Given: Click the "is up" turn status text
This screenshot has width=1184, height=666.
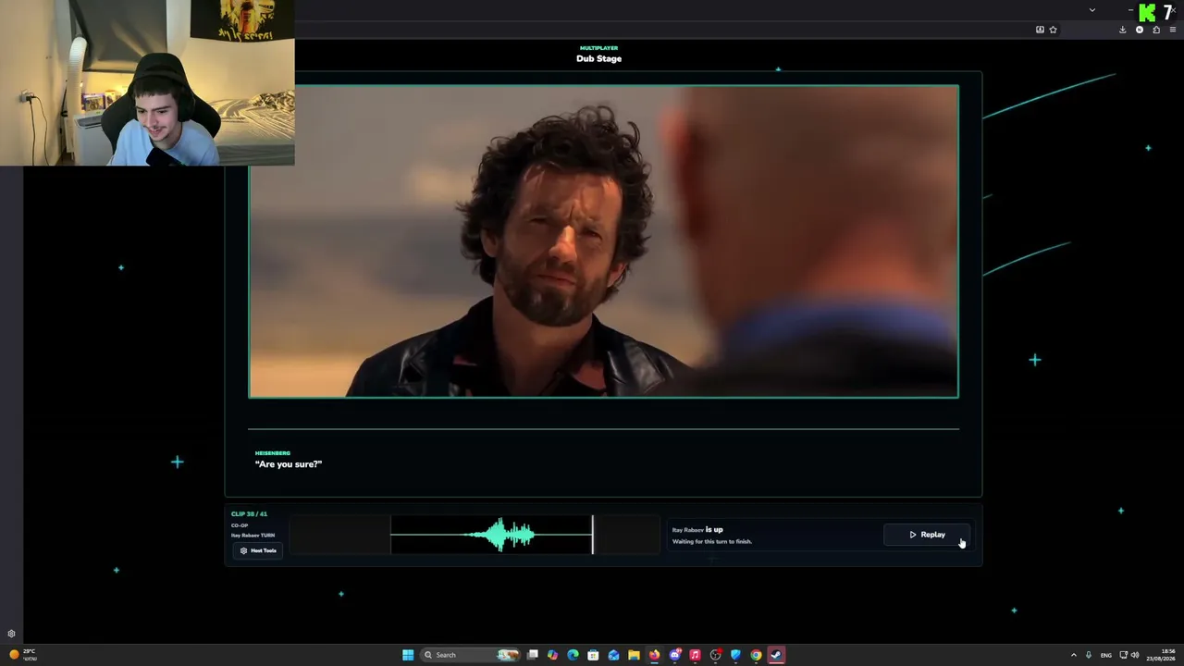Looking at the screenshot, I should coord(714,530).
